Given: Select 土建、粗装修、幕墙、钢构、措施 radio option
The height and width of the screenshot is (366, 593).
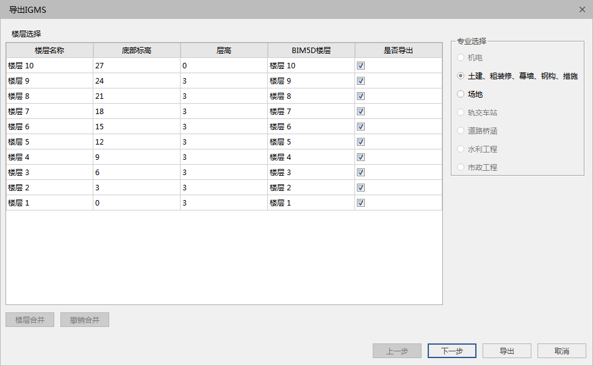Looking at the screenshot, I should click(x=517, y=76).
